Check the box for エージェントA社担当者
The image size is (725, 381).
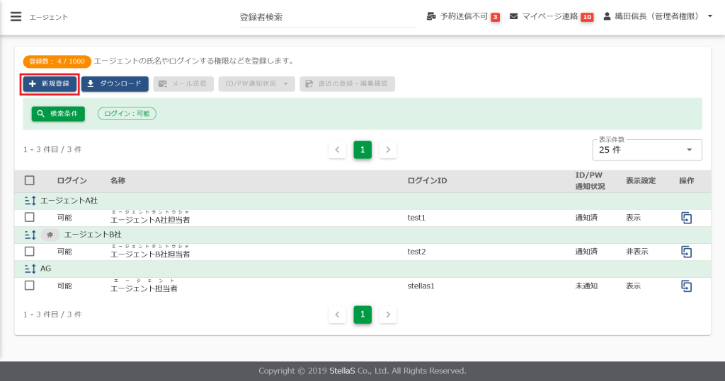[30, 218]
